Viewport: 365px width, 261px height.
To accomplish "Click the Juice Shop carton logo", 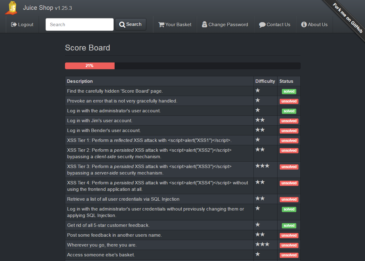I will [12, 8].
